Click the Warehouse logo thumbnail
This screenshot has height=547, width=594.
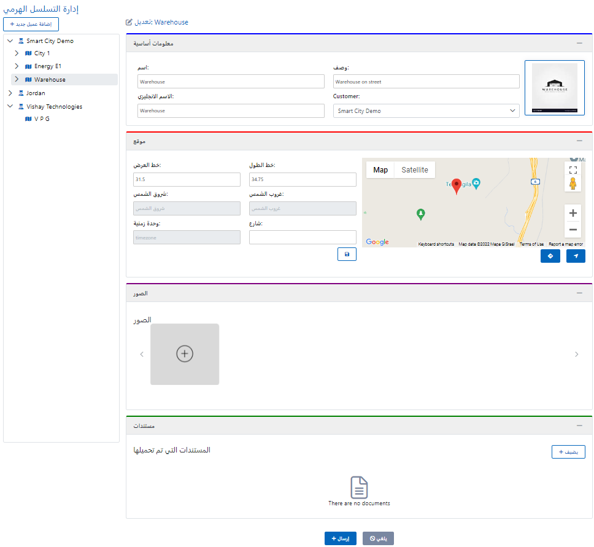point(554,87)
